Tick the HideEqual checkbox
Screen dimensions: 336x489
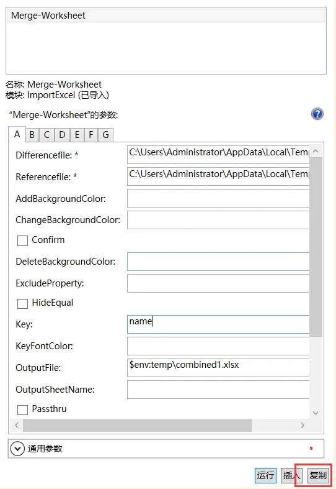[22, 303]
